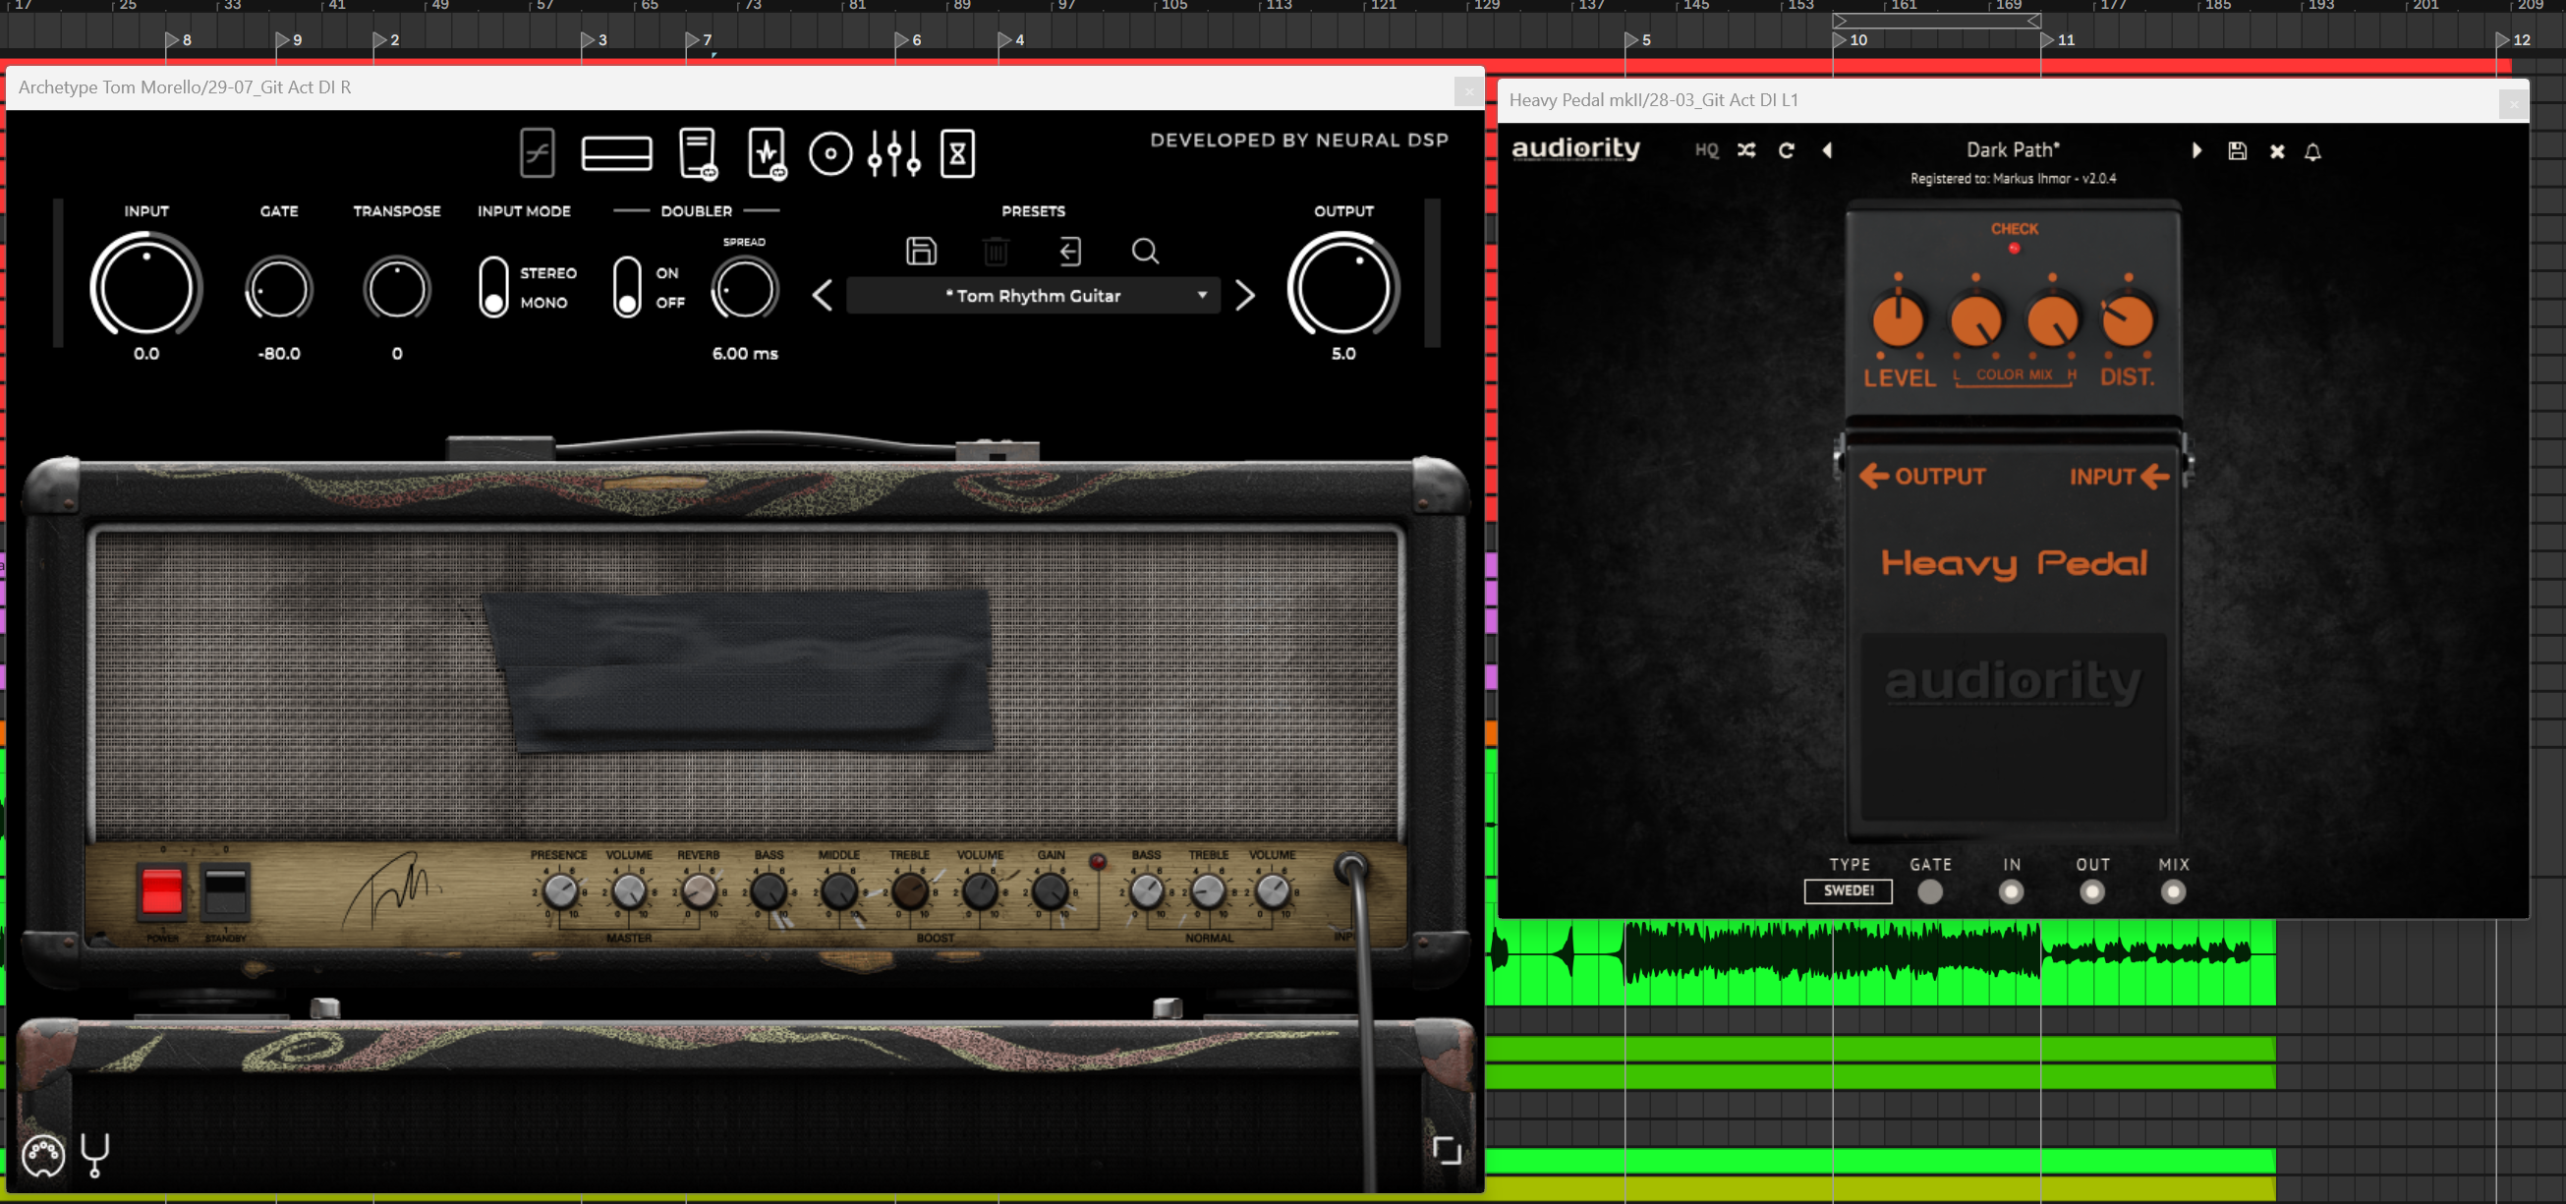Click the delete preset trash icon

[x=996, y=251]
